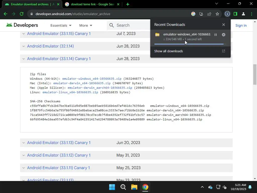Click the OneDrive tray icon
The height and width of the screenshot is (193, 257).
point(210,187)
